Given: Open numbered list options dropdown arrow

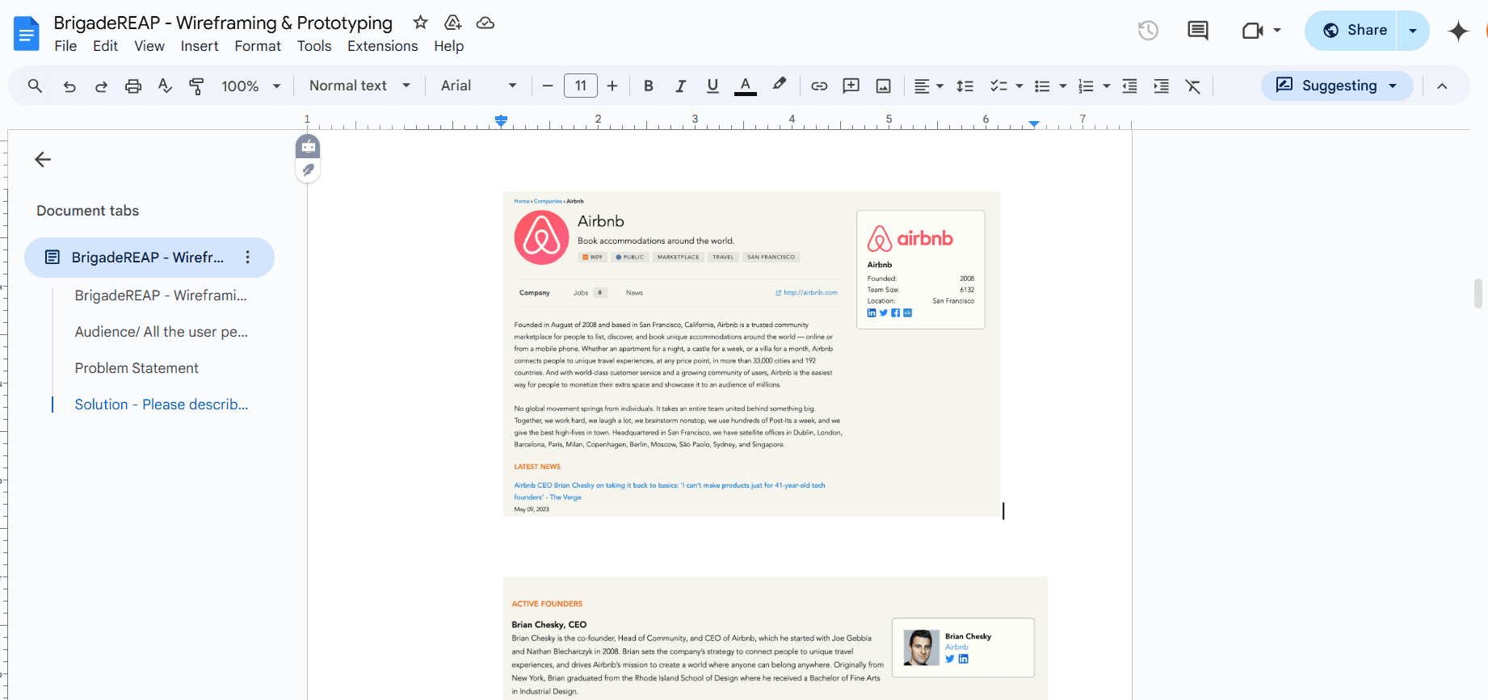Looking at the screenshot, I should pos(1107,86).
